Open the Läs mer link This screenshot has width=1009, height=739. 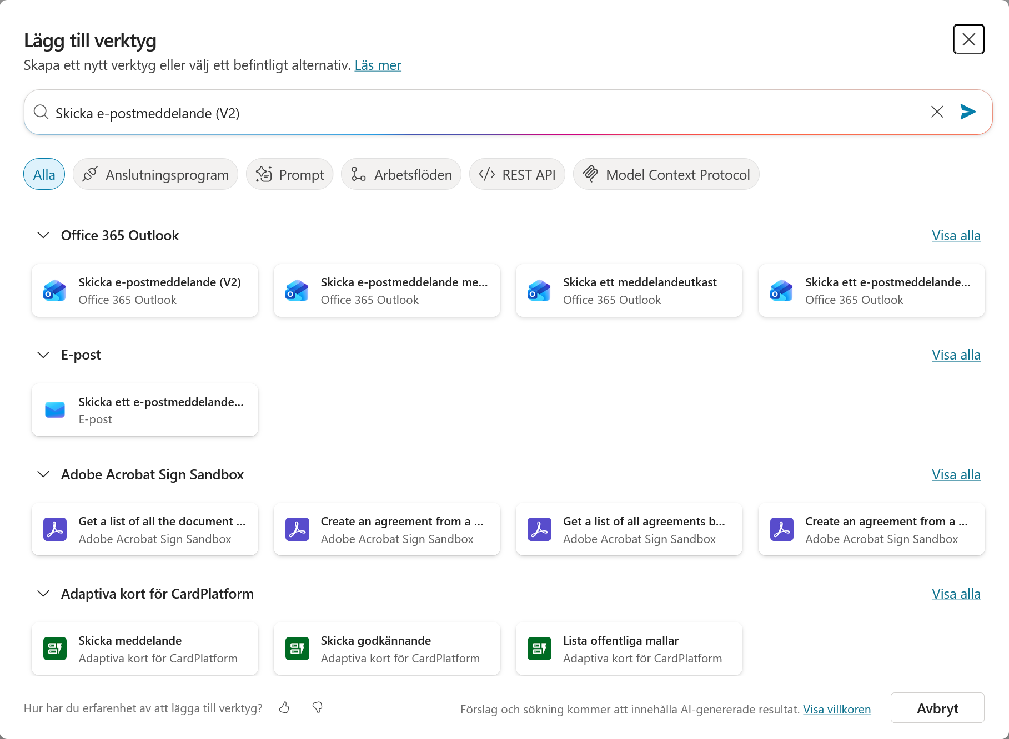click(378, 65)
